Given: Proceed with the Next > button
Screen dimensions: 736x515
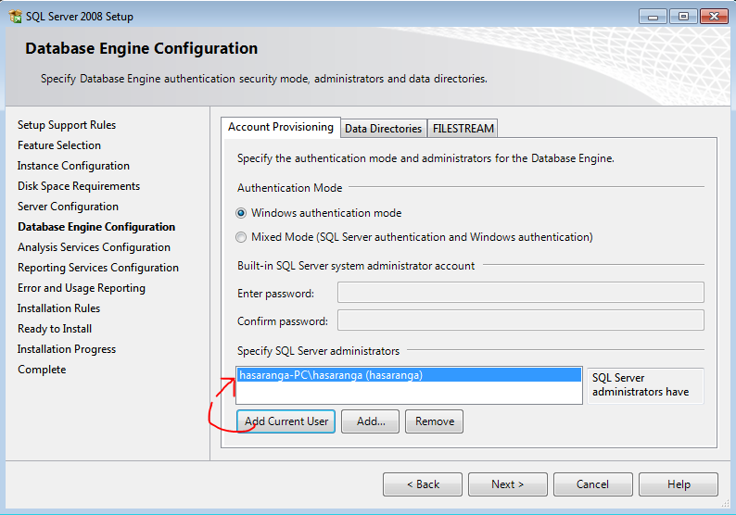Looking at the screenshot, I should coord(508,484).
